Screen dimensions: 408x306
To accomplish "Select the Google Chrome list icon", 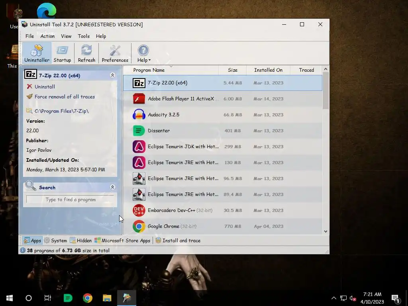I will coord(139,226).
